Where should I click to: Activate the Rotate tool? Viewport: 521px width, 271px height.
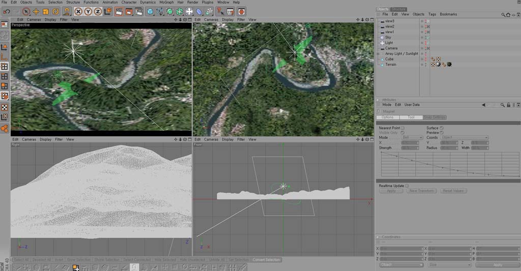(x=55, y=12)
